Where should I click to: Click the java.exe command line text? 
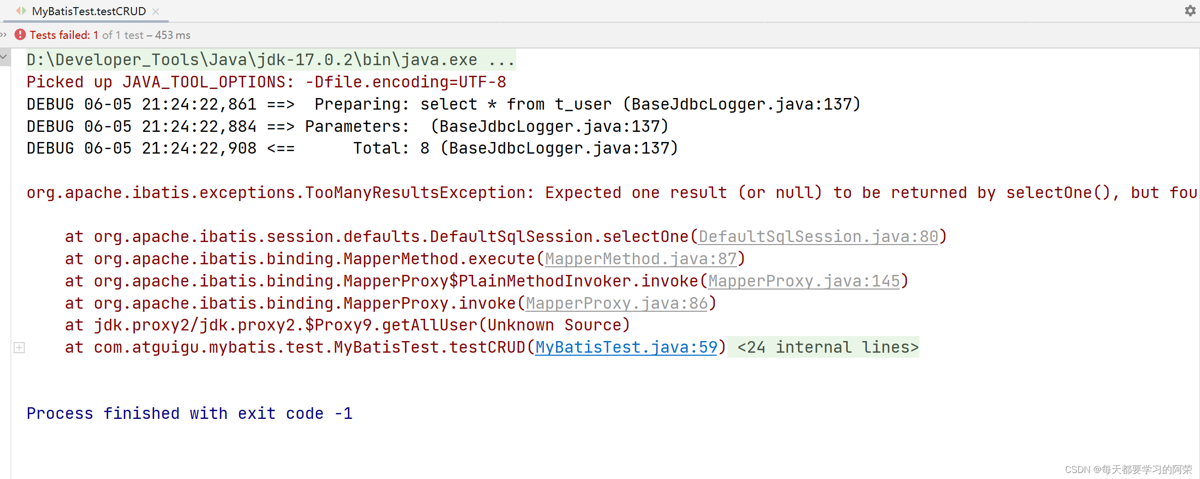click(x=270, y=60)
